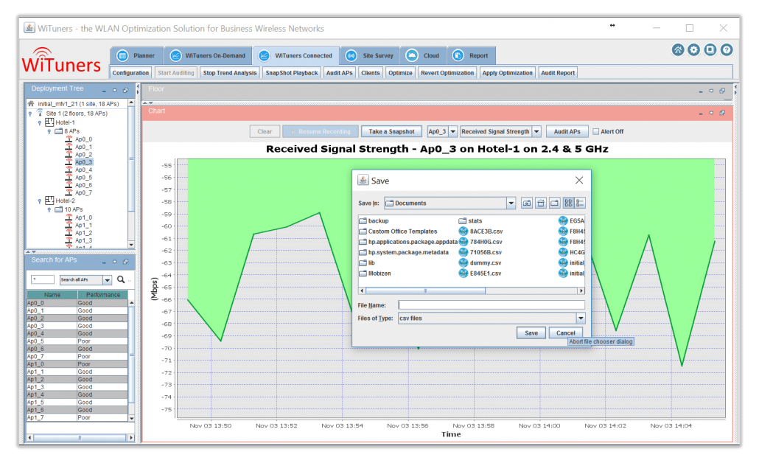The height and width of the screenshot is (463, 759).
Task: Collapse the Hotel-2 tree node
Action: [x=40, y=201]
